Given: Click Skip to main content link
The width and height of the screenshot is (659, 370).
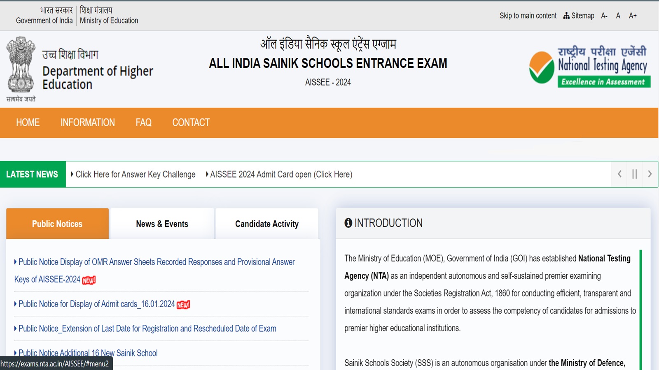Looking at the screenshot, I should (x=528, y=16).
